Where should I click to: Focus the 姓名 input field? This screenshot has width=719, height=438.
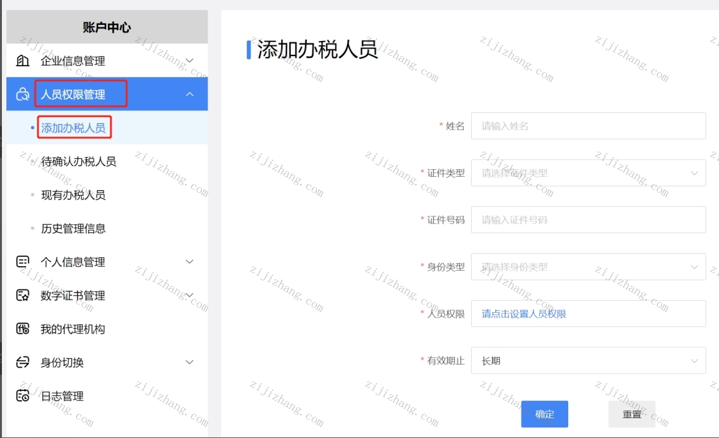pyautogui.click(x=589, y=126)
